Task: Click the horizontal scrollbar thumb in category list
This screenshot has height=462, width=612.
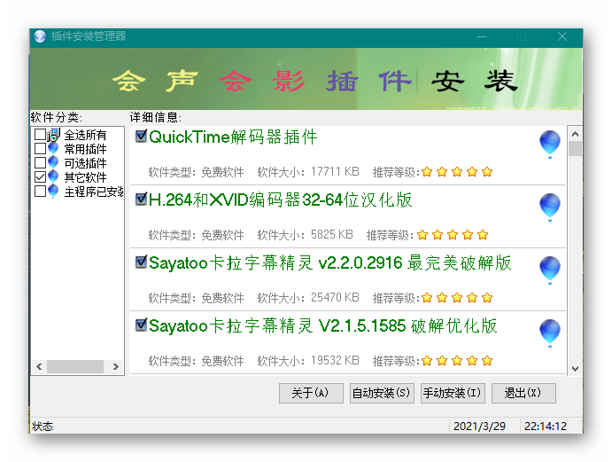Action: pos(75,366)
